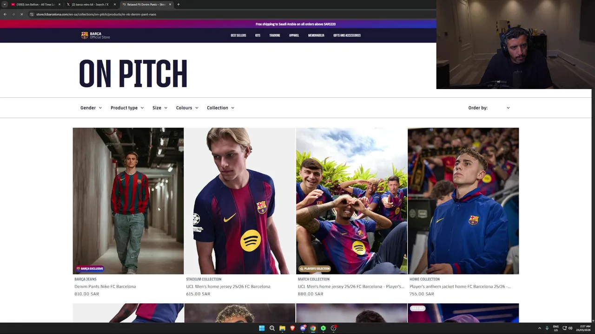Open the Best Sellers menu
This screenshot has width=595, height=334.
tap(238, 35)
